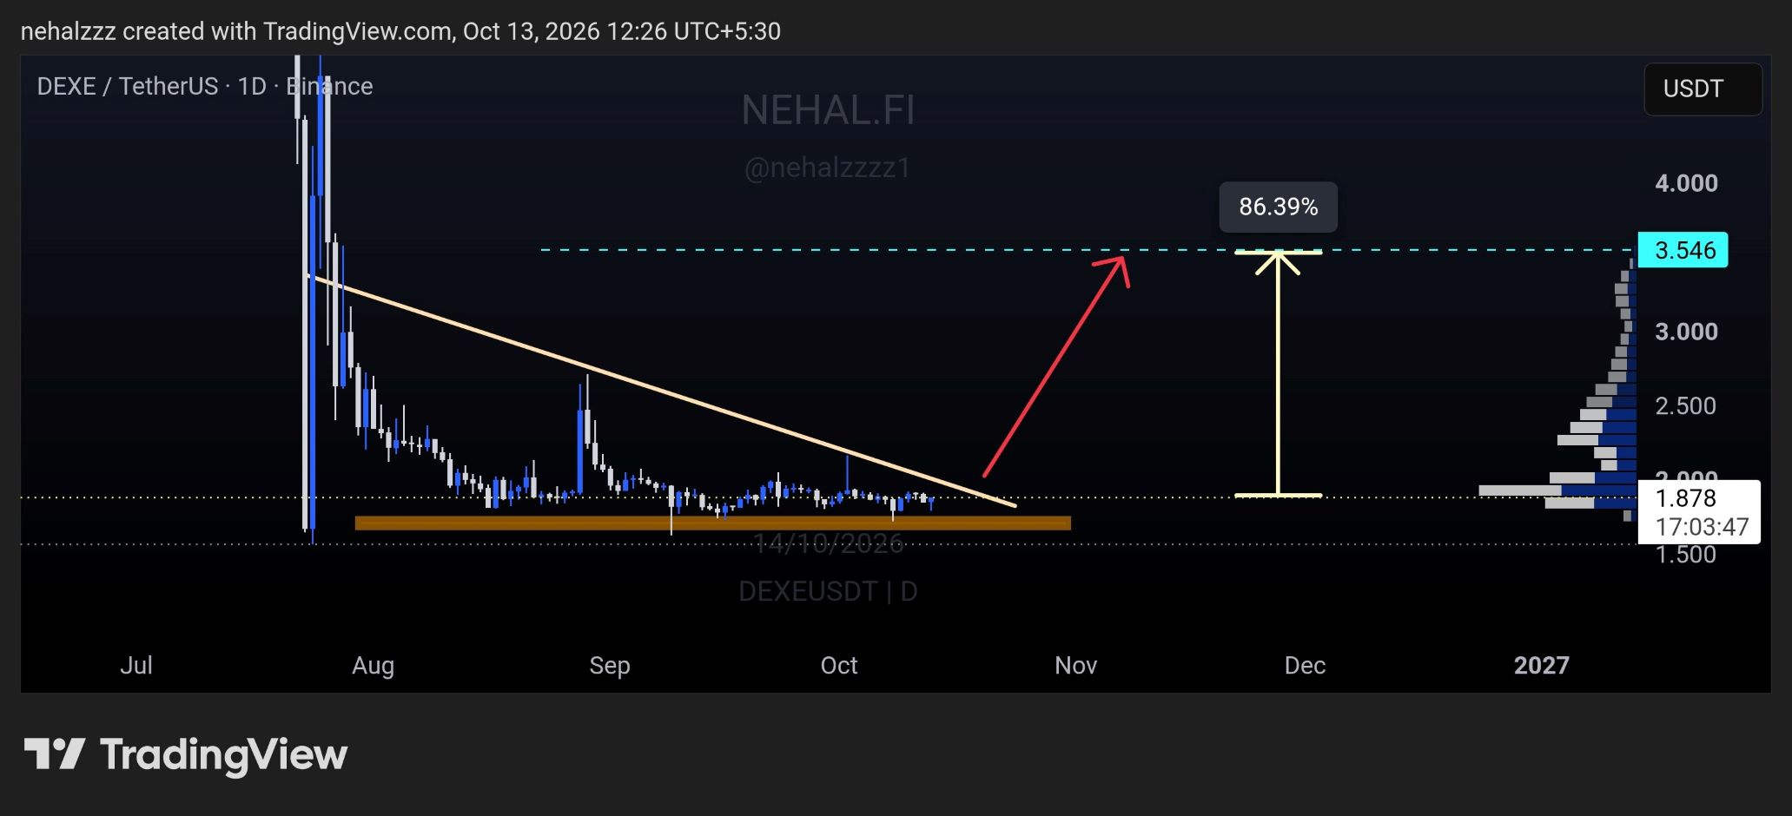Click the countdown timer 17:03:47

tap(1702, 527)
